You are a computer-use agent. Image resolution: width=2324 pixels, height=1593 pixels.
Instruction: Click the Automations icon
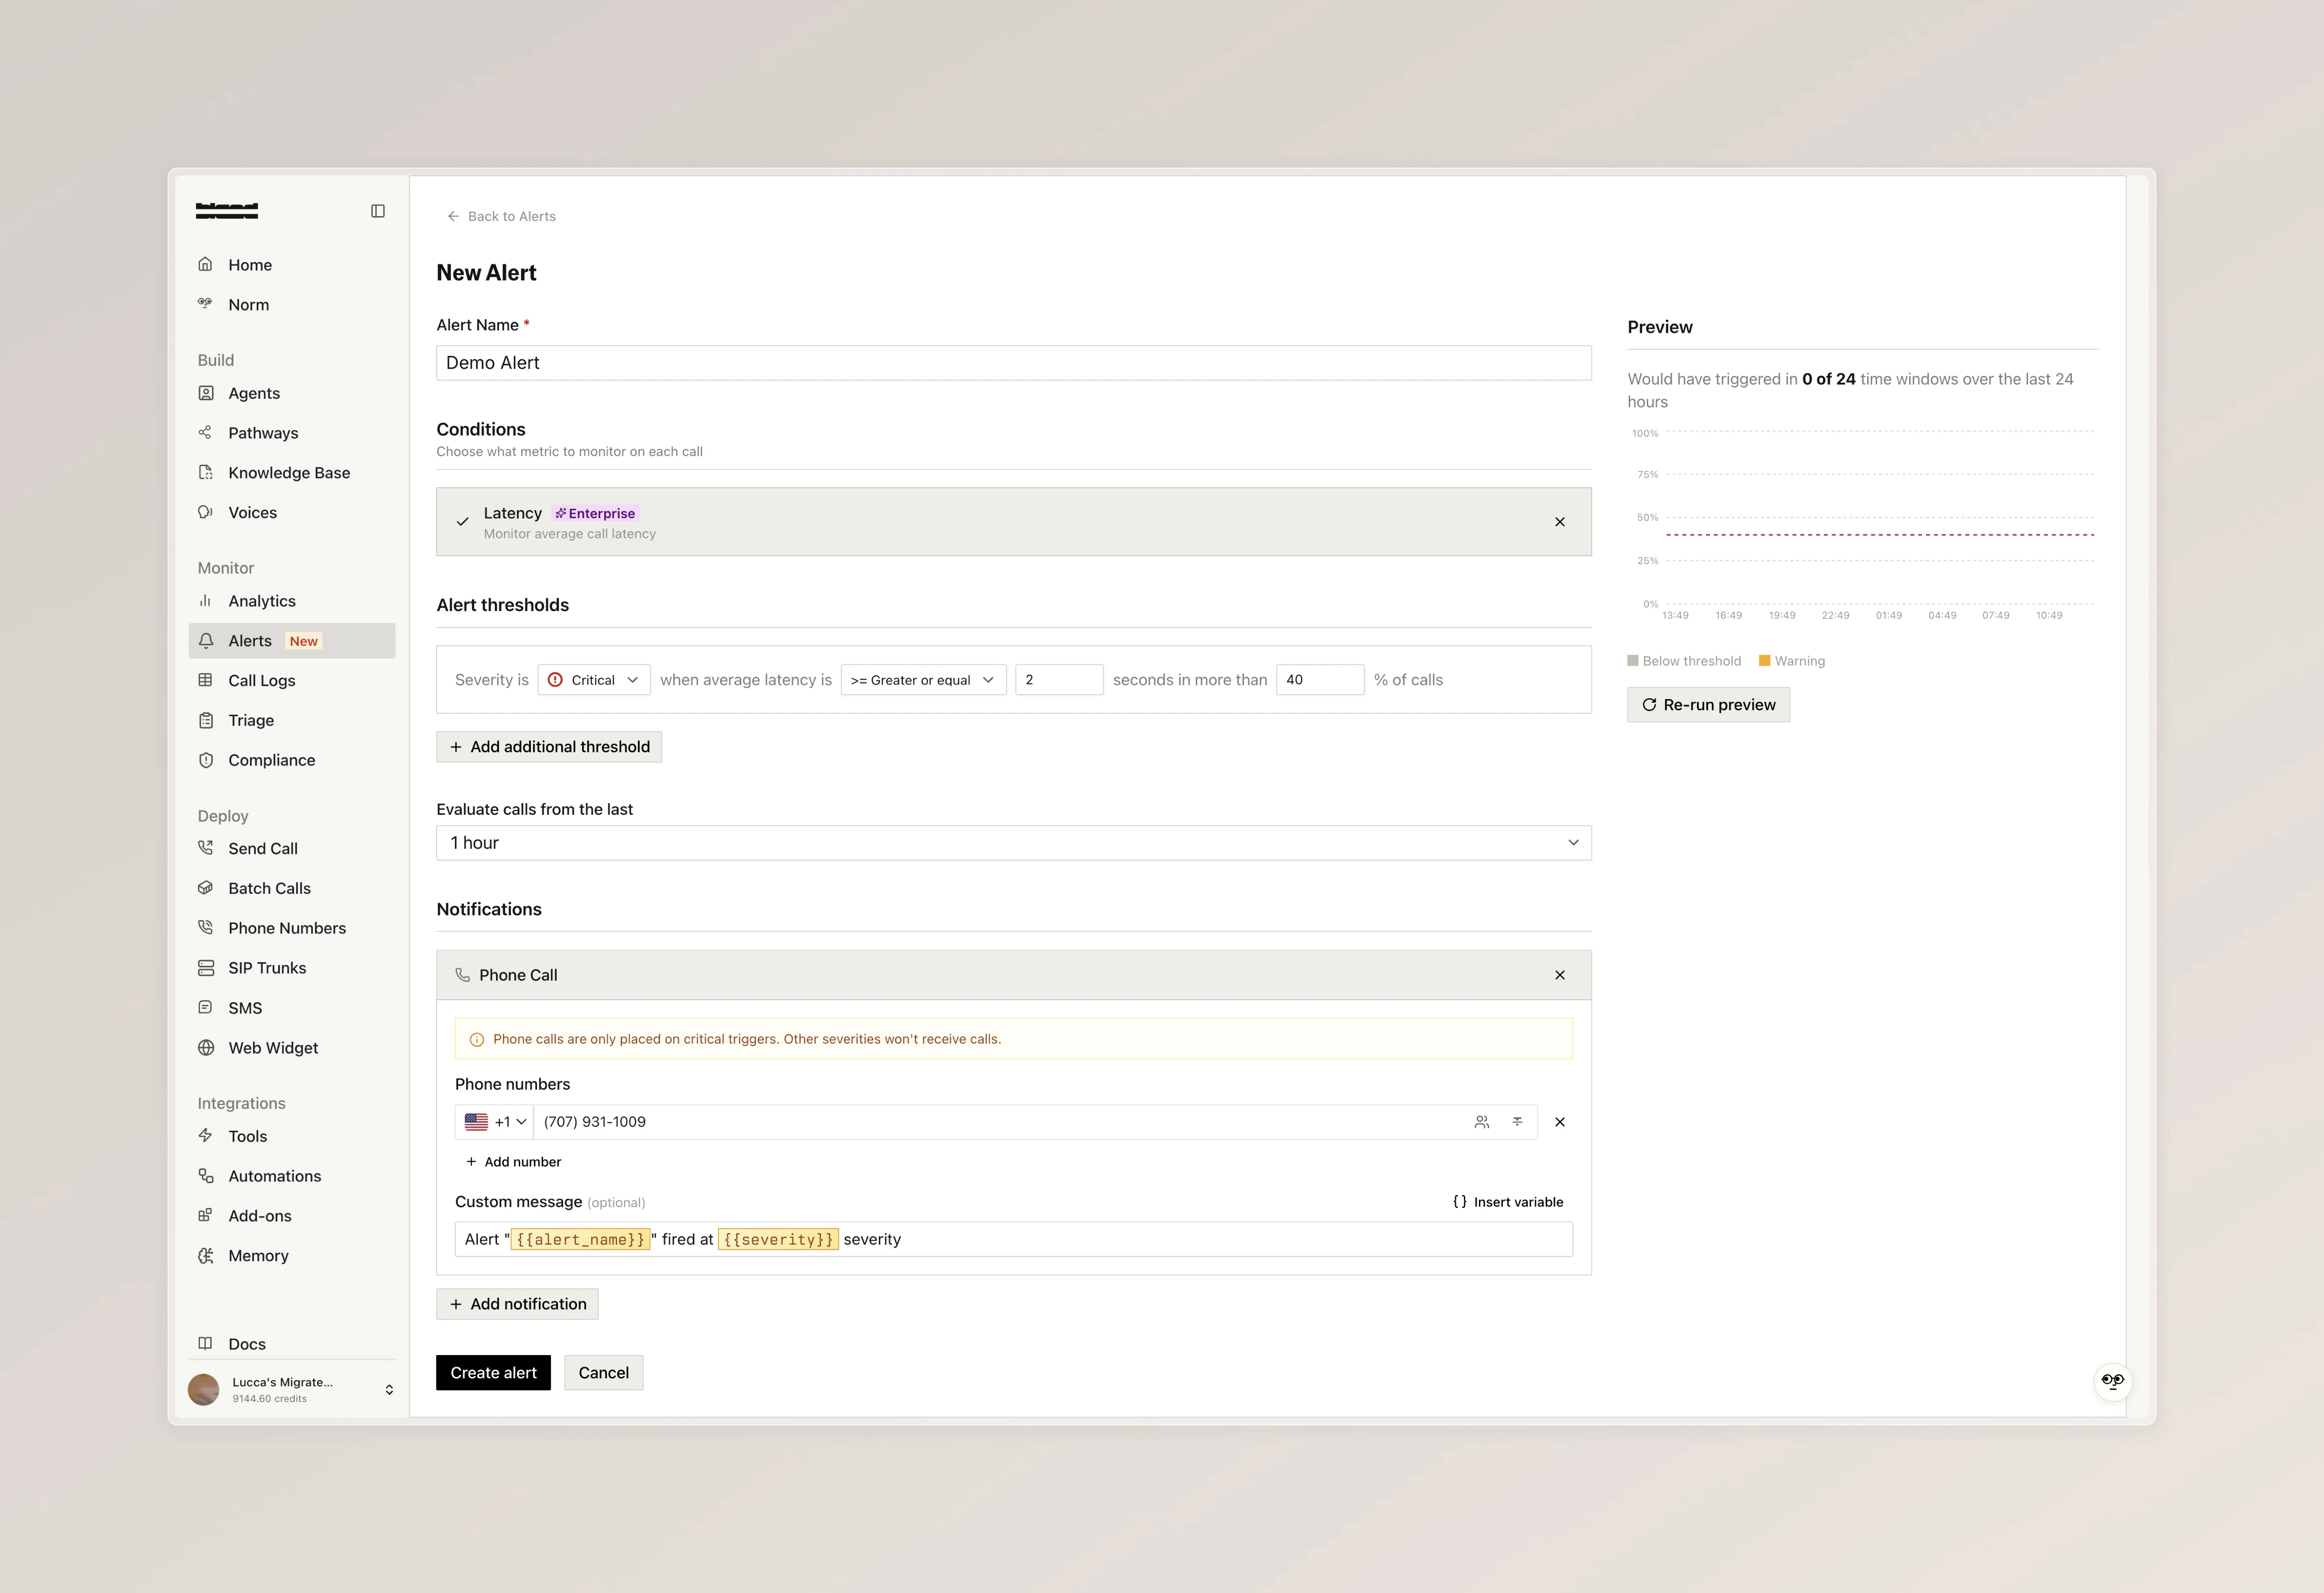coord(206,1176)
